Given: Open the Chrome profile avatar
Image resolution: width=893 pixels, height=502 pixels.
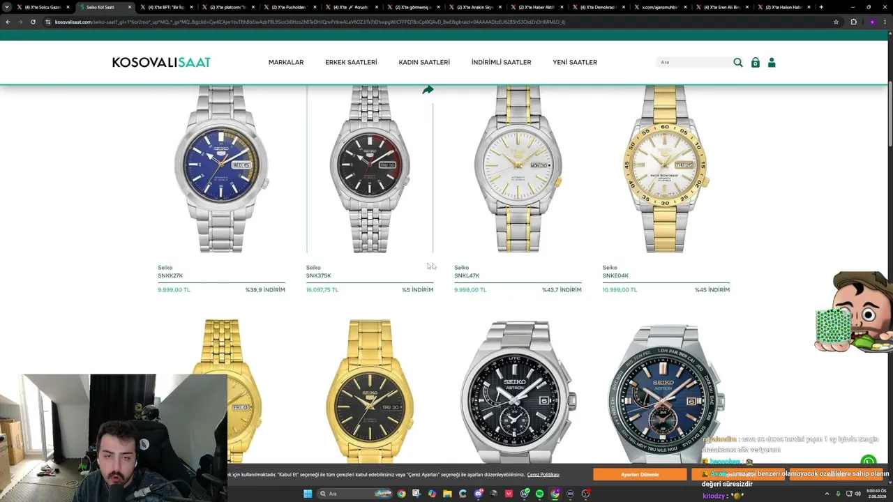Looking at the screenshot, I should pyautogui.click(x=871, y=22).
